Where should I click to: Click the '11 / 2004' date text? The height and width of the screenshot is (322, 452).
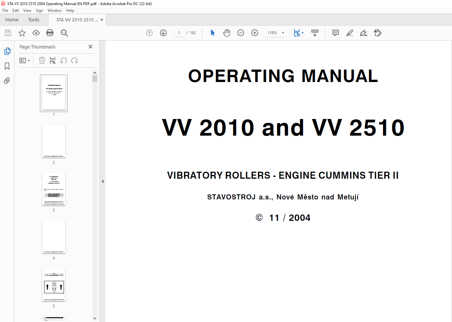pos(290,218)
